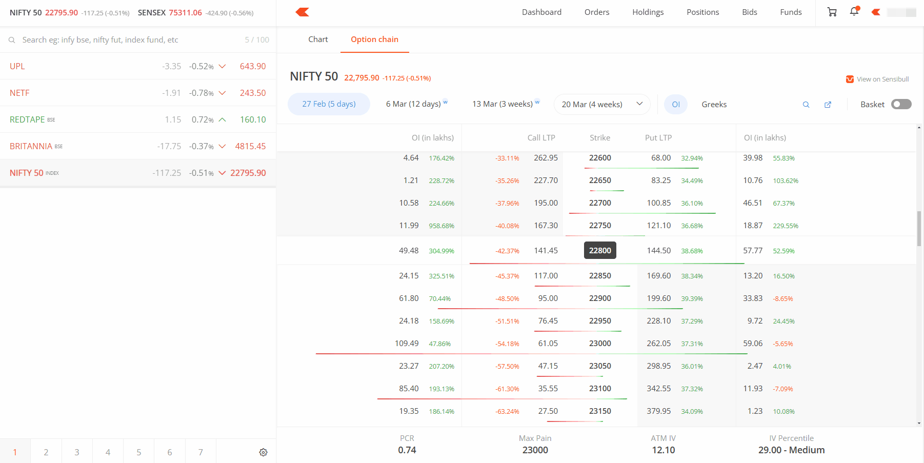
Task: Expand BRITANNIA row chevron
Action: (222, 146)
